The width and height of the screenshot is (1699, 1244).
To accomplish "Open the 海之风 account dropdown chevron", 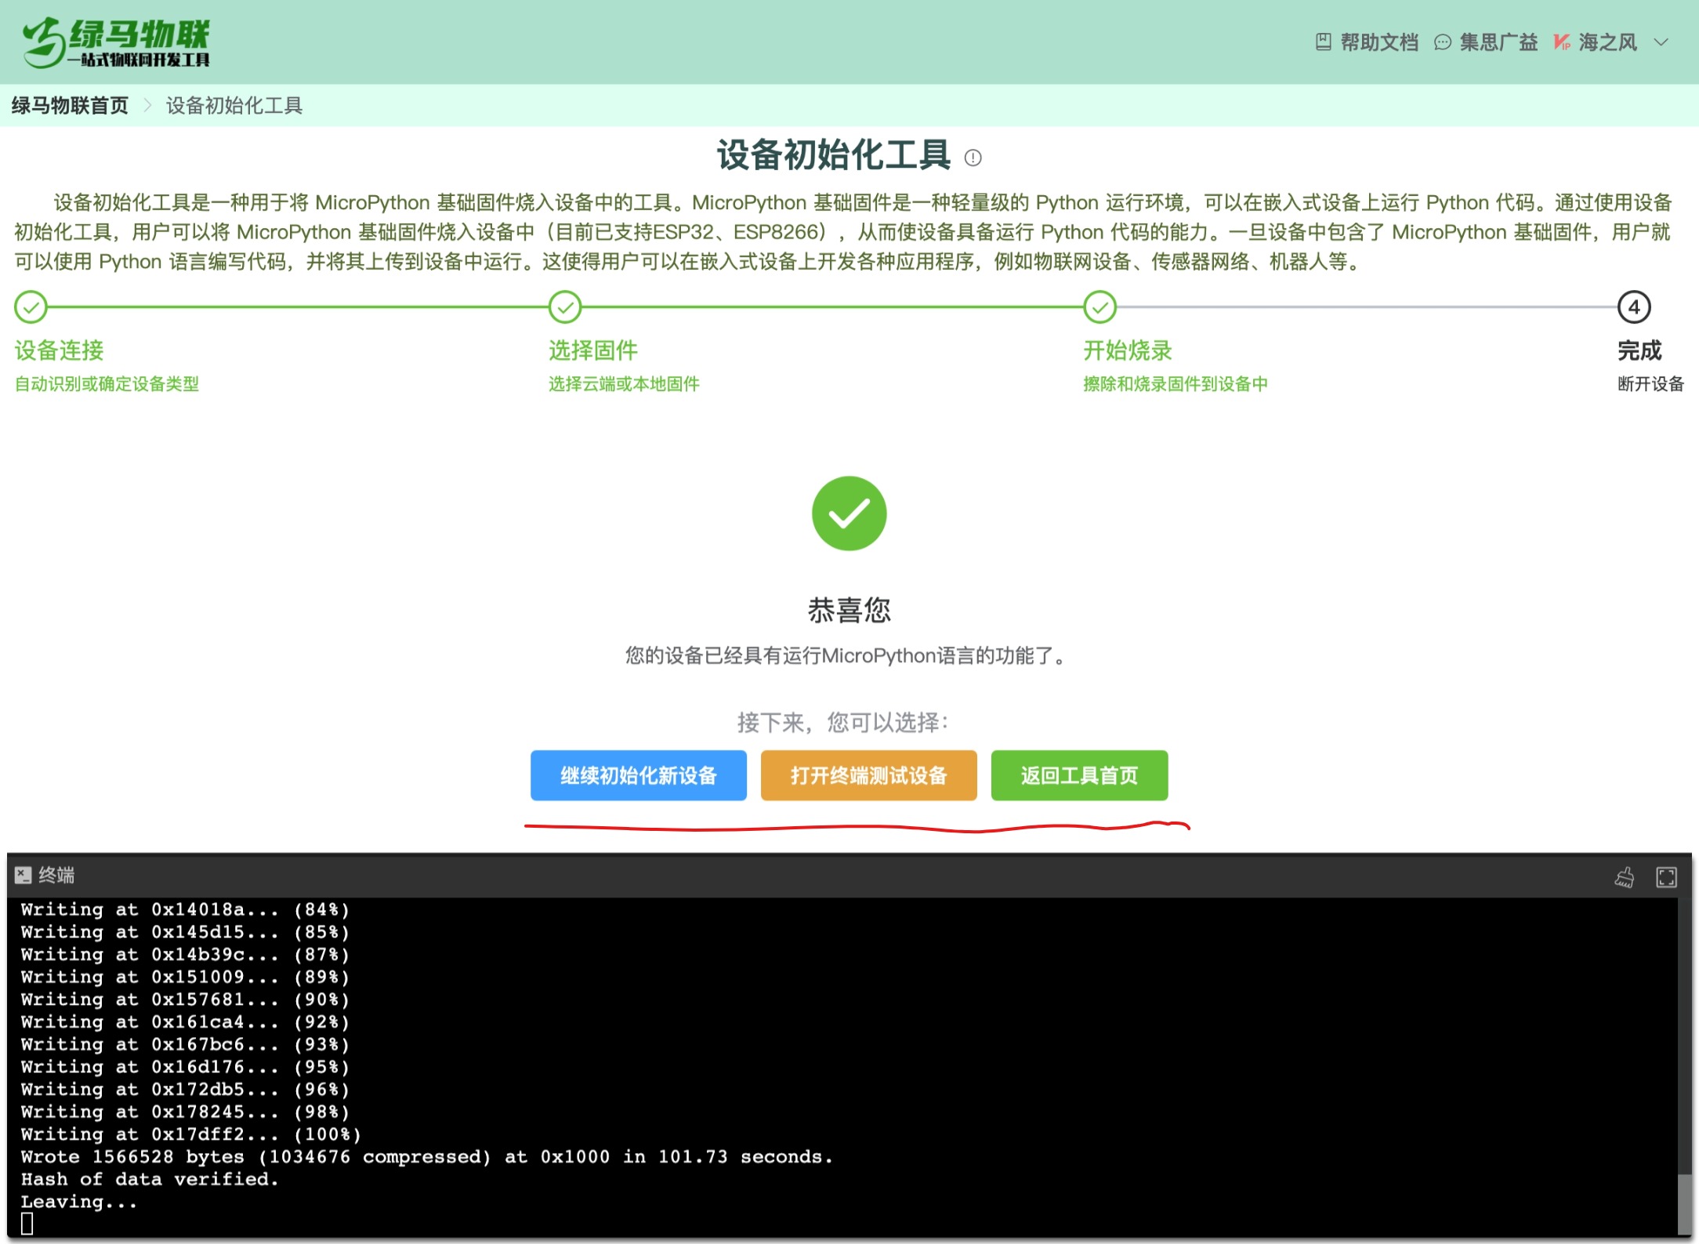I will [x=1663, y=44].
